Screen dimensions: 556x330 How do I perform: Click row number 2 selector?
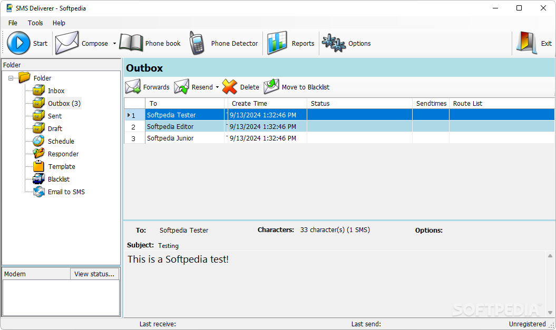(135, 126)
